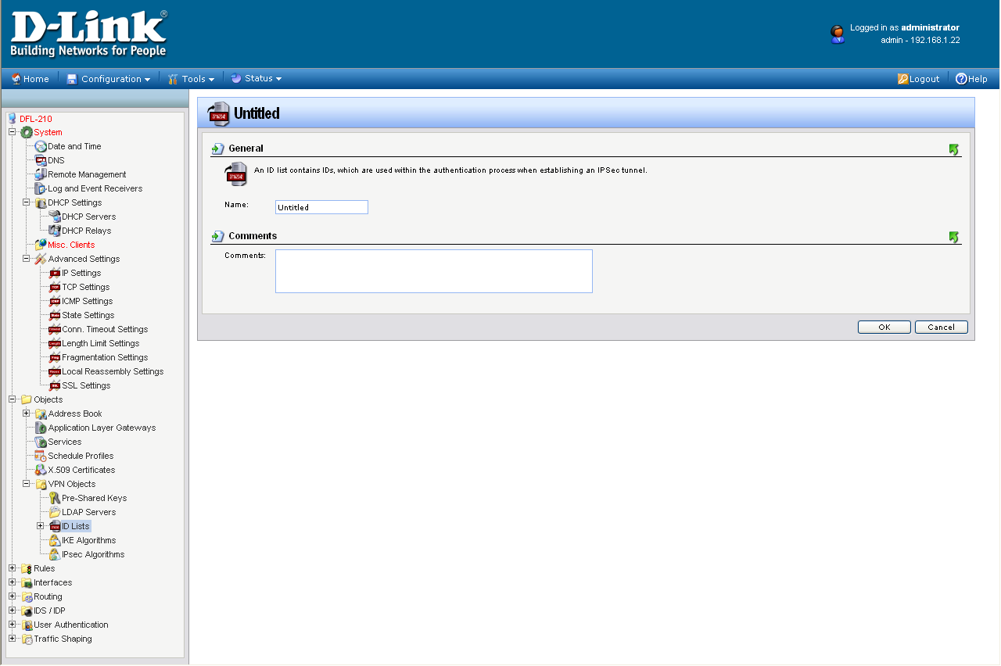
Task: Click the Application Layer Gateways icon
Action: (x=41, y=428)
